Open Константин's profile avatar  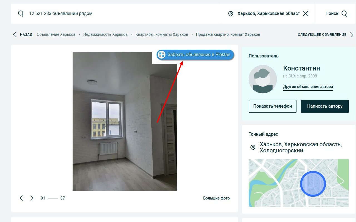coord(263,79)
